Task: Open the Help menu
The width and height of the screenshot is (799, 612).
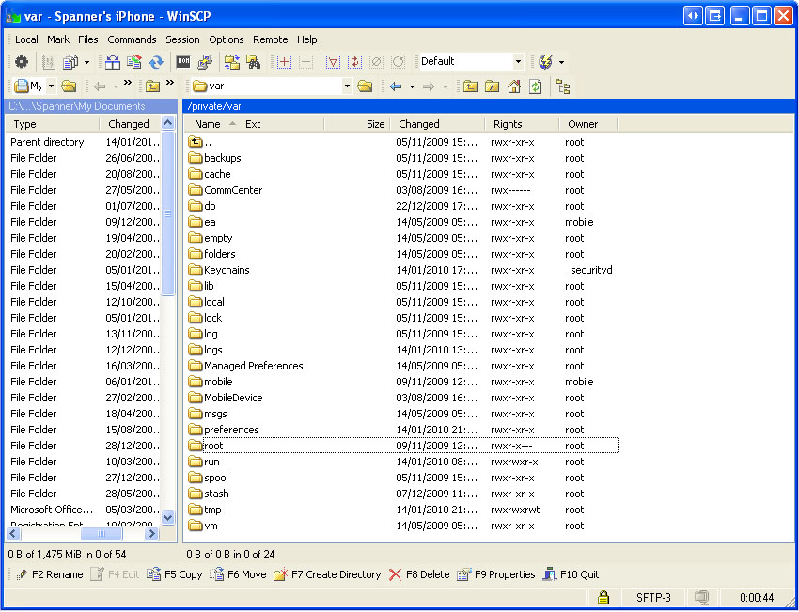Action: tap(306, 39)
